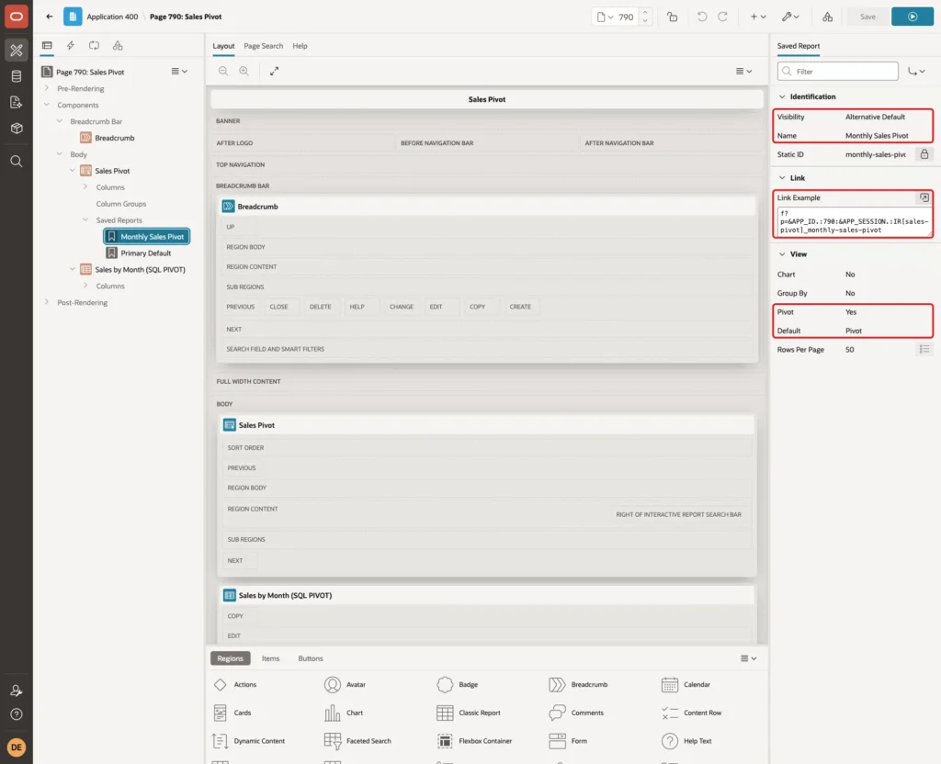Select Primary Default saved report
The image size is (941, 764).
pyautogui.click(x=145, y=253)
